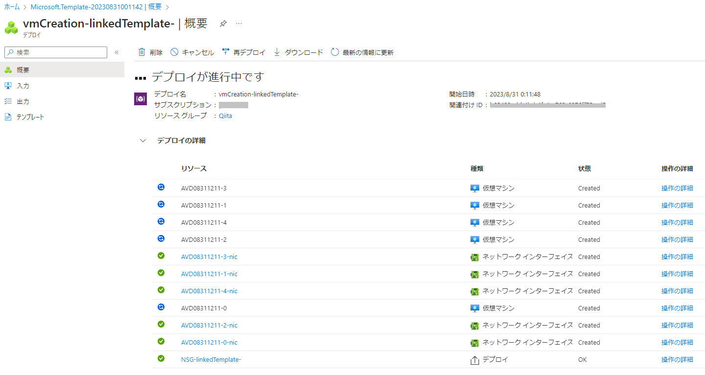Click the ダウンロード toolbar button
The width and height of the screenshot is (705, 375).
(x=298, y=52)
